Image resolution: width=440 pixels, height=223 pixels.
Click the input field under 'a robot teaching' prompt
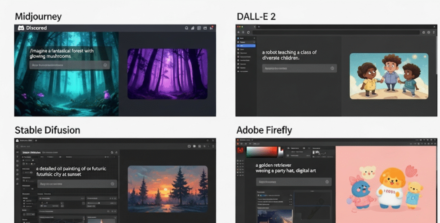click(299, 68)
